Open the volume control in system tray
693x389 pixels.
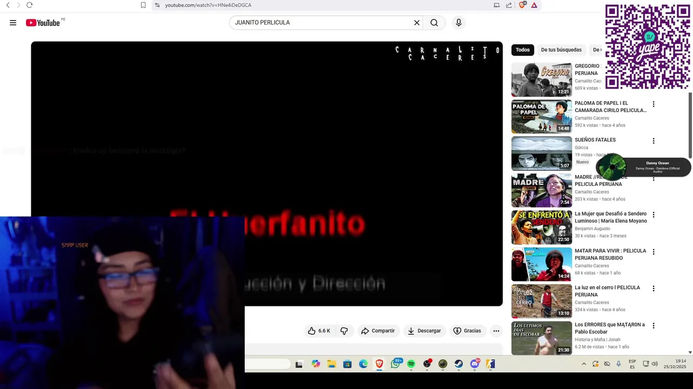[x=655, y=364]
